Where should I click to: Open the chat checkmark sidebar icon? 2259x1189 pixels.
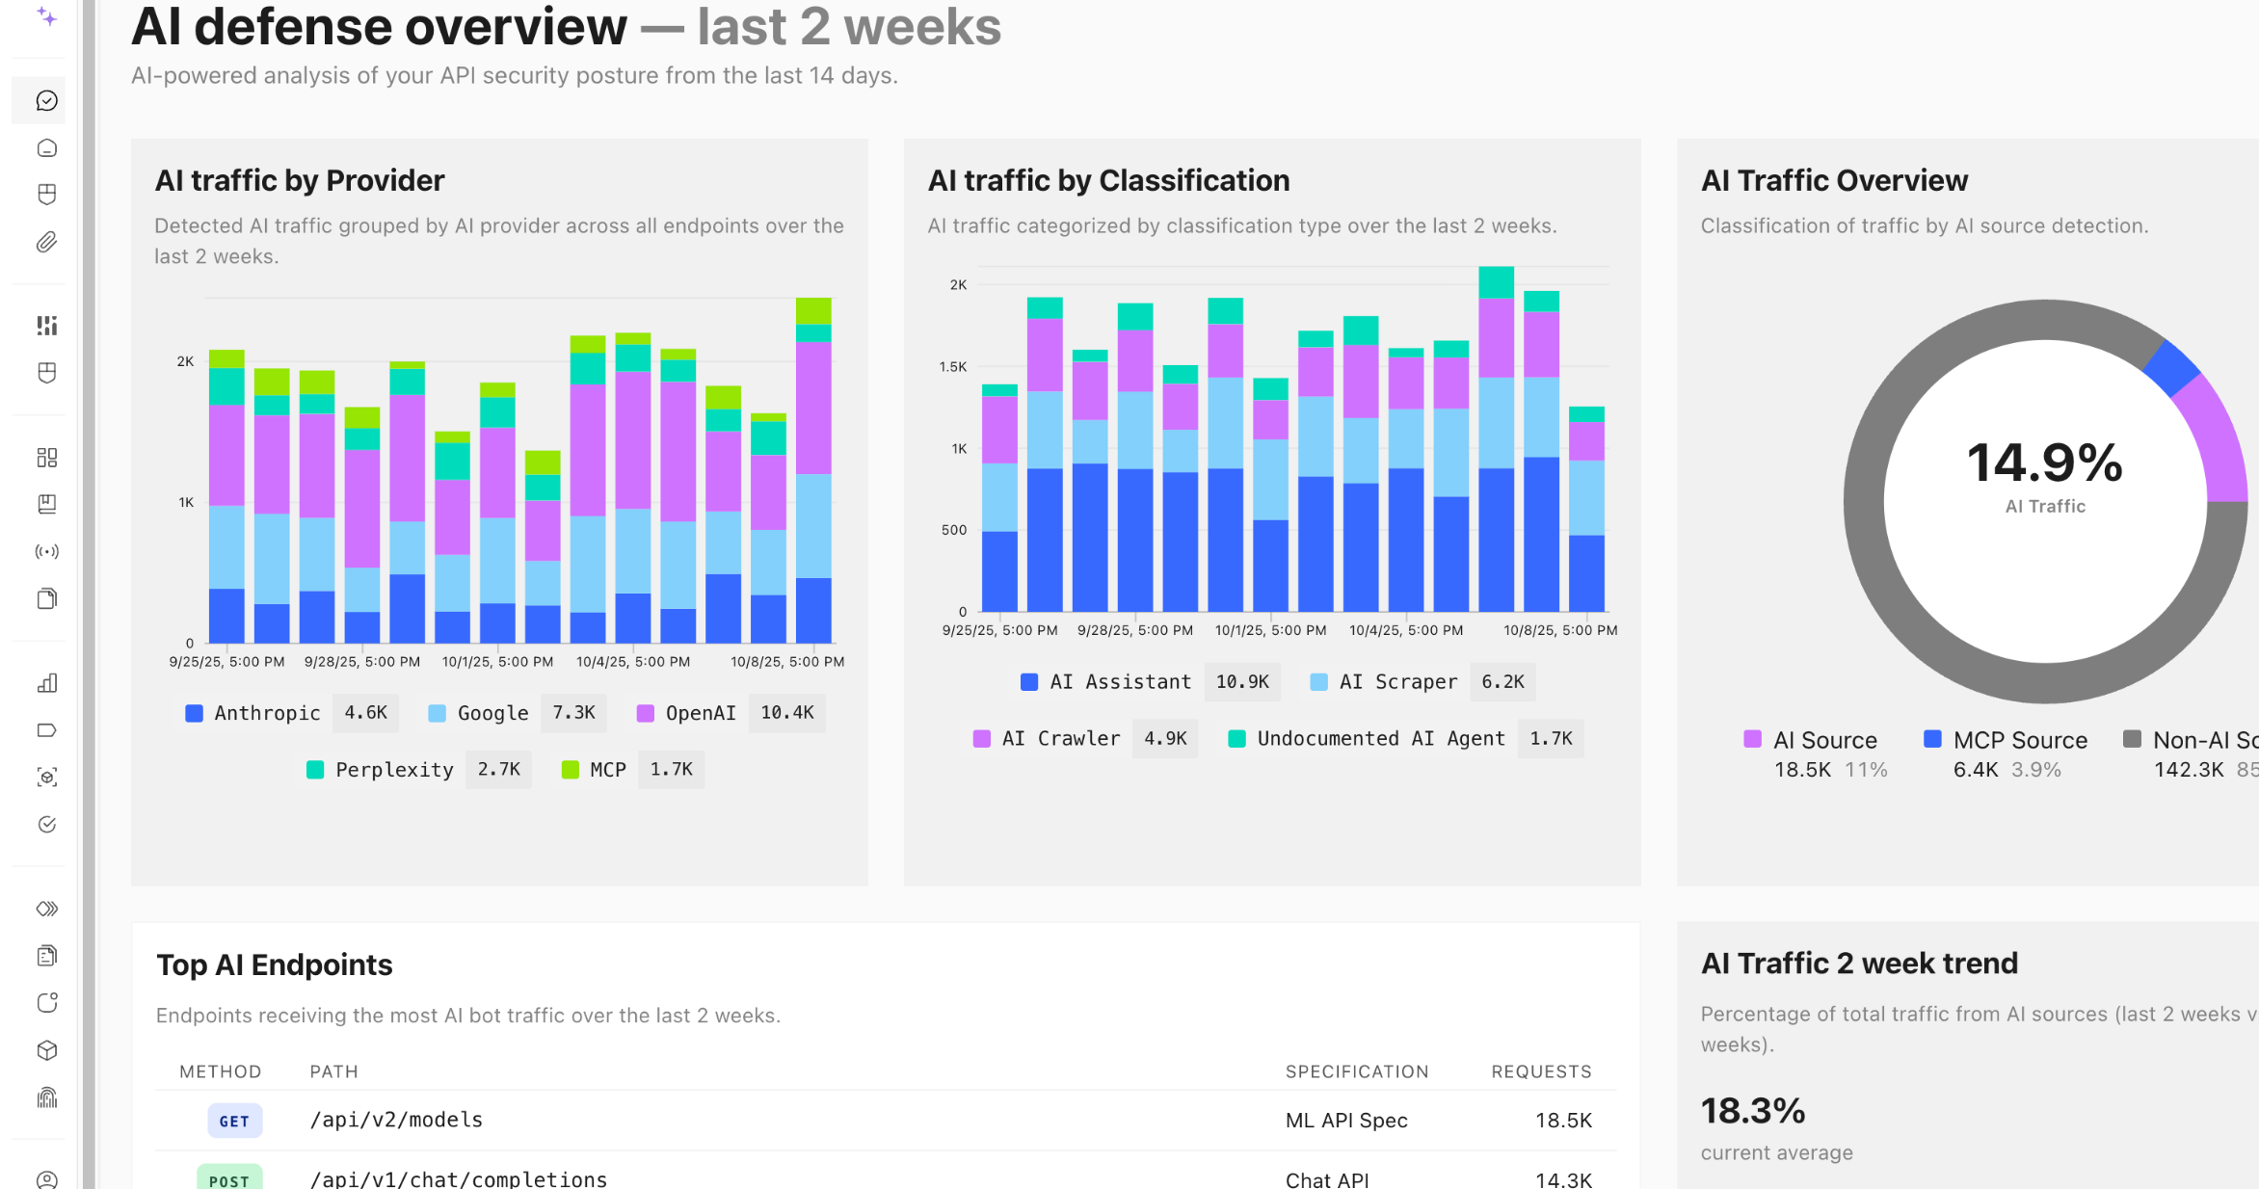point(46,100)
